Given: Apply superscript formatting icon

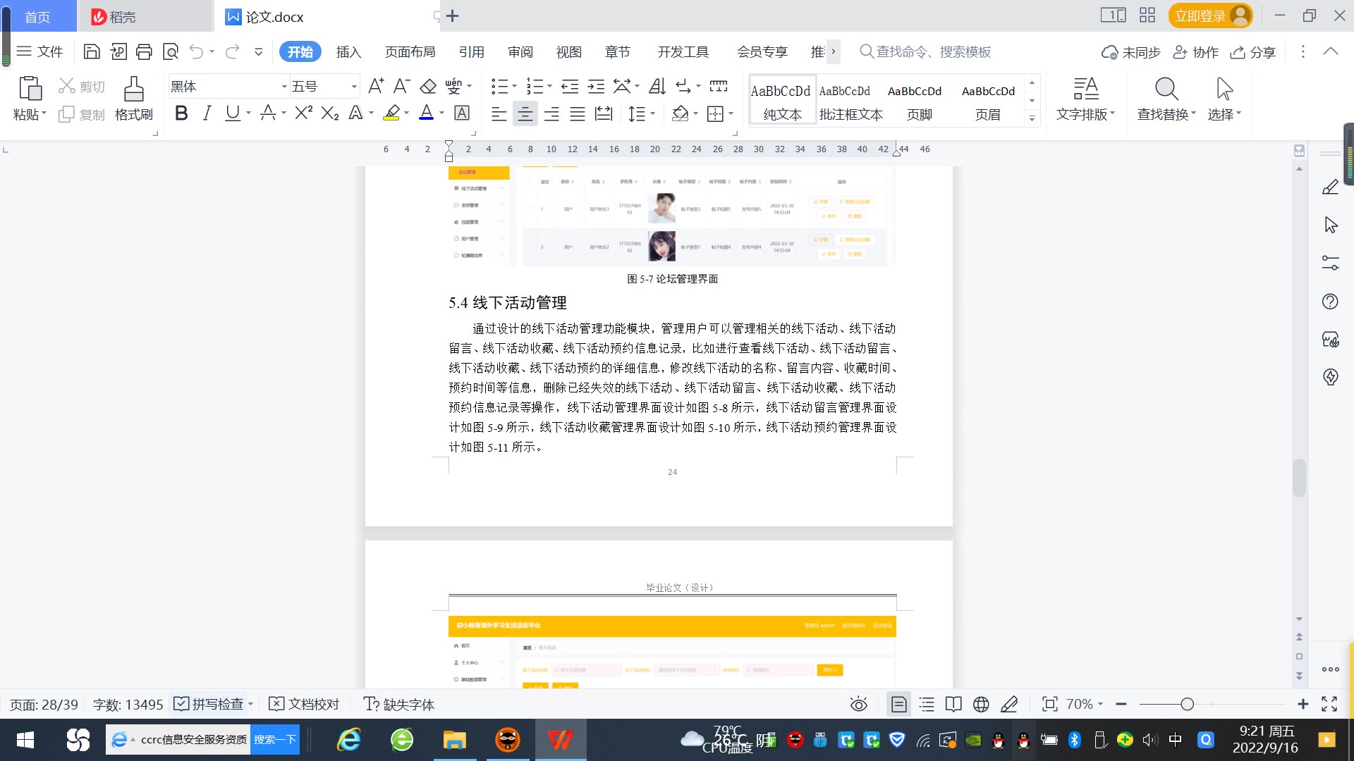Looking at the screenshot, I should (x=303, y=113).
